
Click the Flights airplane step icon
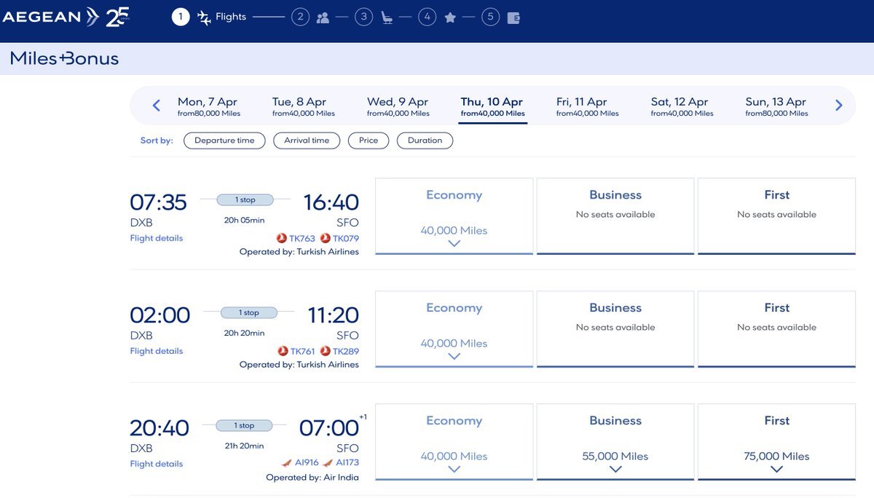[x=204, y=17]
